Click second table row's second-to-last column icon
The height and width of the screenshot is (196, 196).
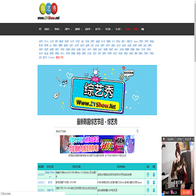pos(148,182)
